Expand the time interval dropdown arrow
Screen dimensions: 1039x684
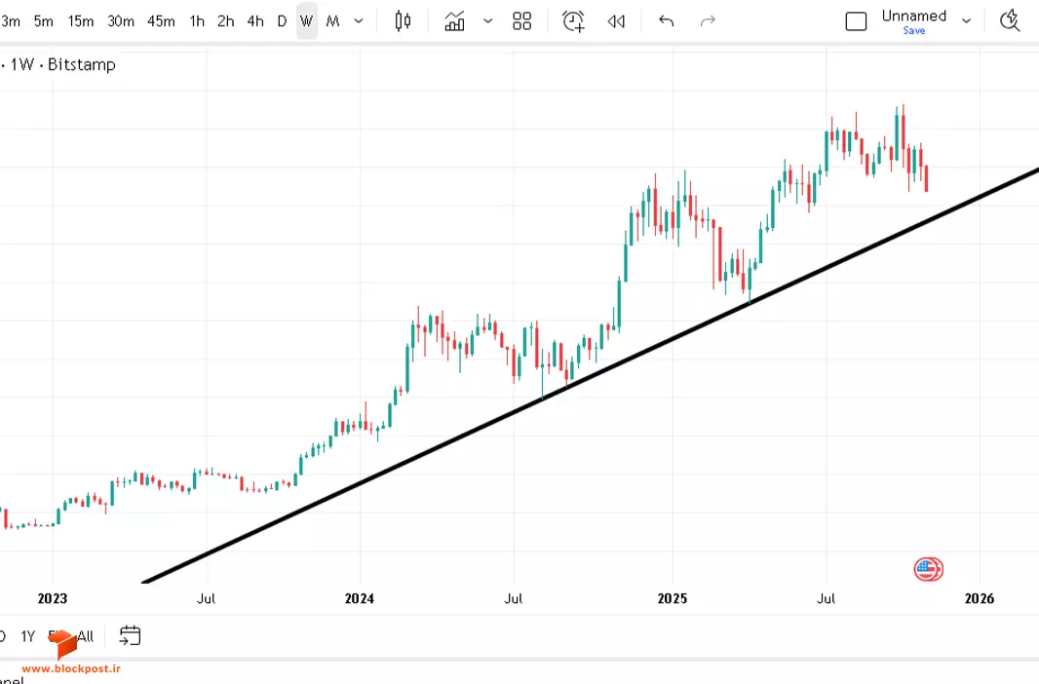[x=359, y=21]
